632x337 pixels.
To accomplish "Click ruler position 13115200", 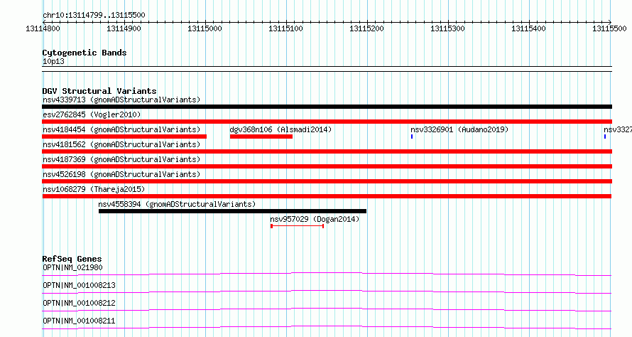I will tap(367, 28).
